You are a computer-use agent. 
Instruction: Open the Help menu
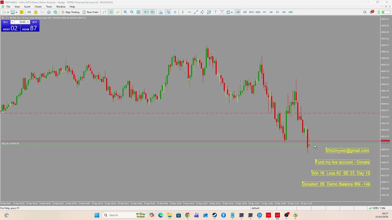(72, 7)
